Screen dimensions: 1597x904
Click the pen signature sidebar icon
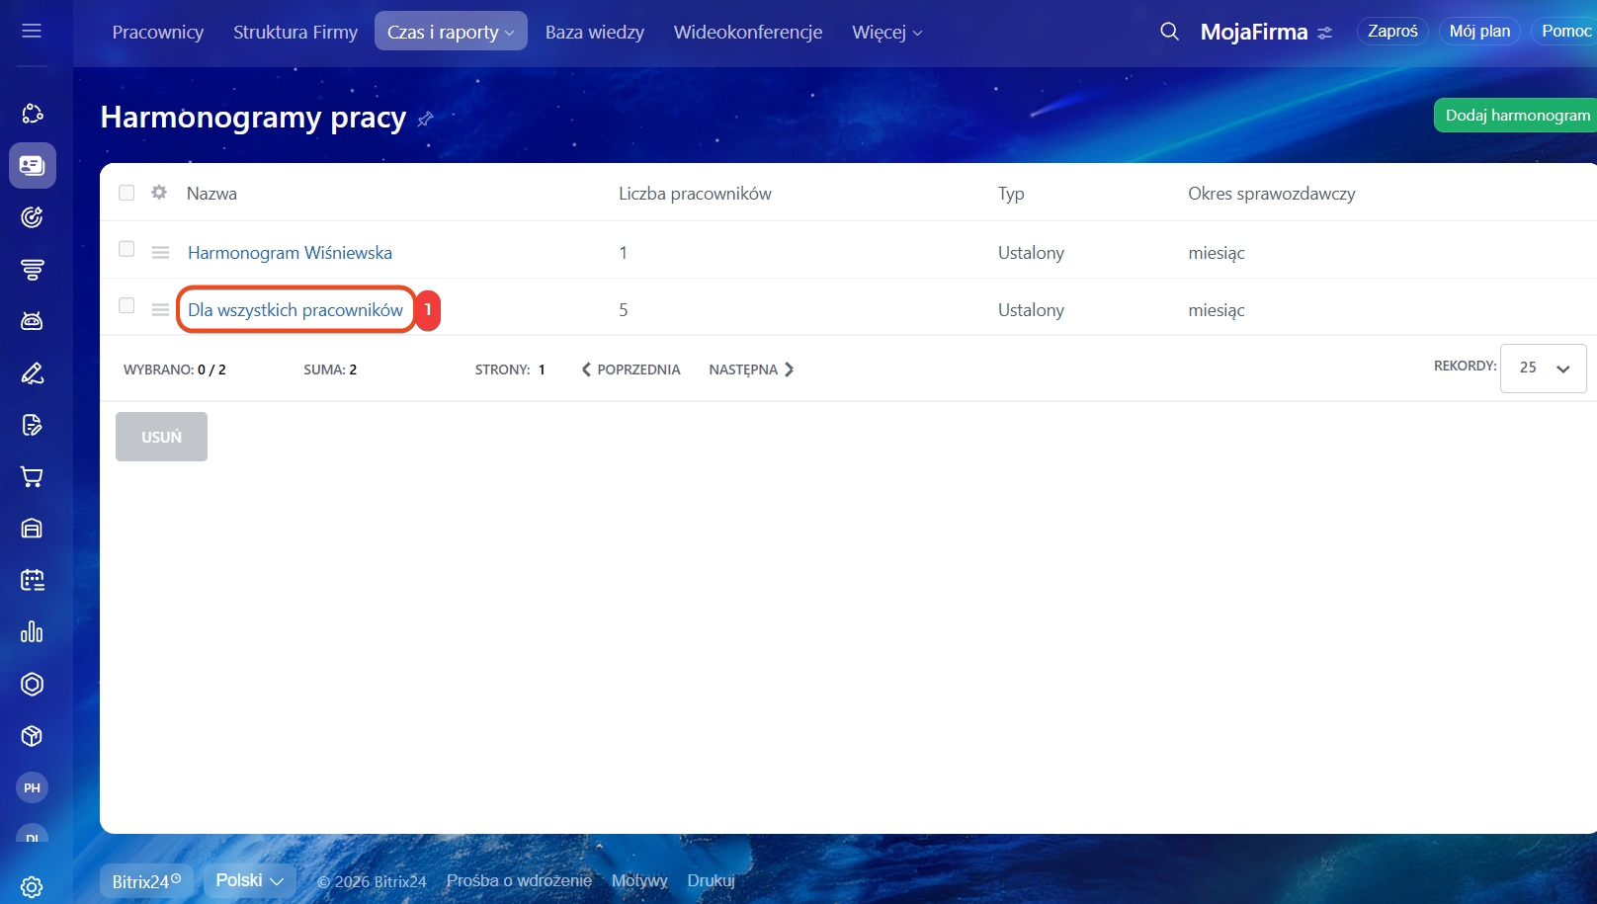coord(32,373)
